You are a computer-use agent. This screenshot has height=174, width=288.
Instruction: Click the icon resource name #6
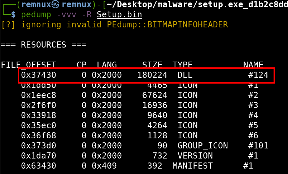(253, 135)
